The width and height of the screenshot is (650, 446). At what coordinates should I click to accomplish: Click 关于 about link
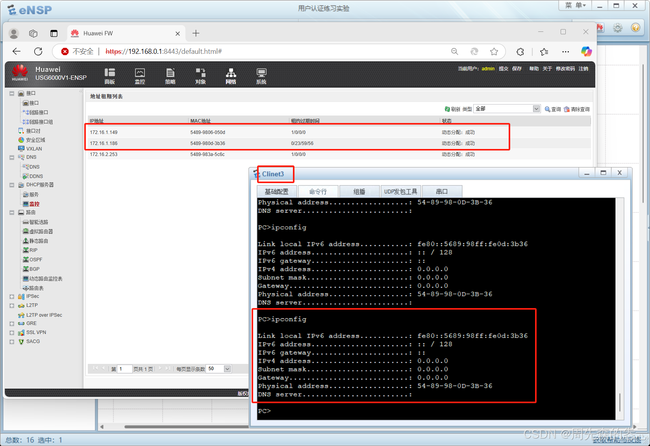547,69
